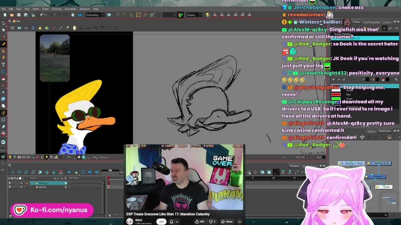Toggle the Drawing_1 layer colour square
Image resolution: width=401 pixels, height=225 pixels.
pyautogui.click(x=21, y=183)
